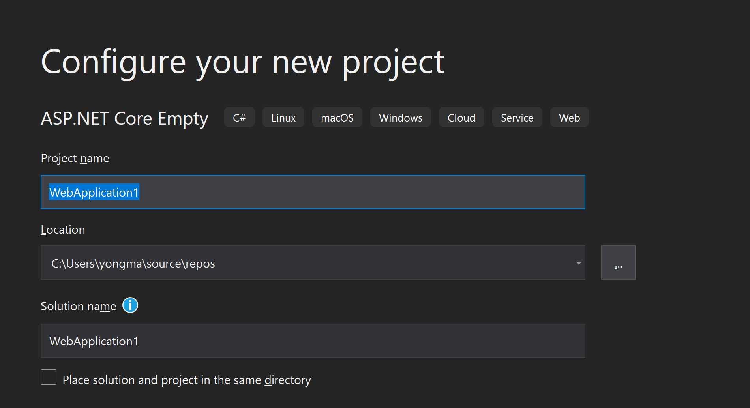
Task: Select the macOS platform tag
Action: 337,118
